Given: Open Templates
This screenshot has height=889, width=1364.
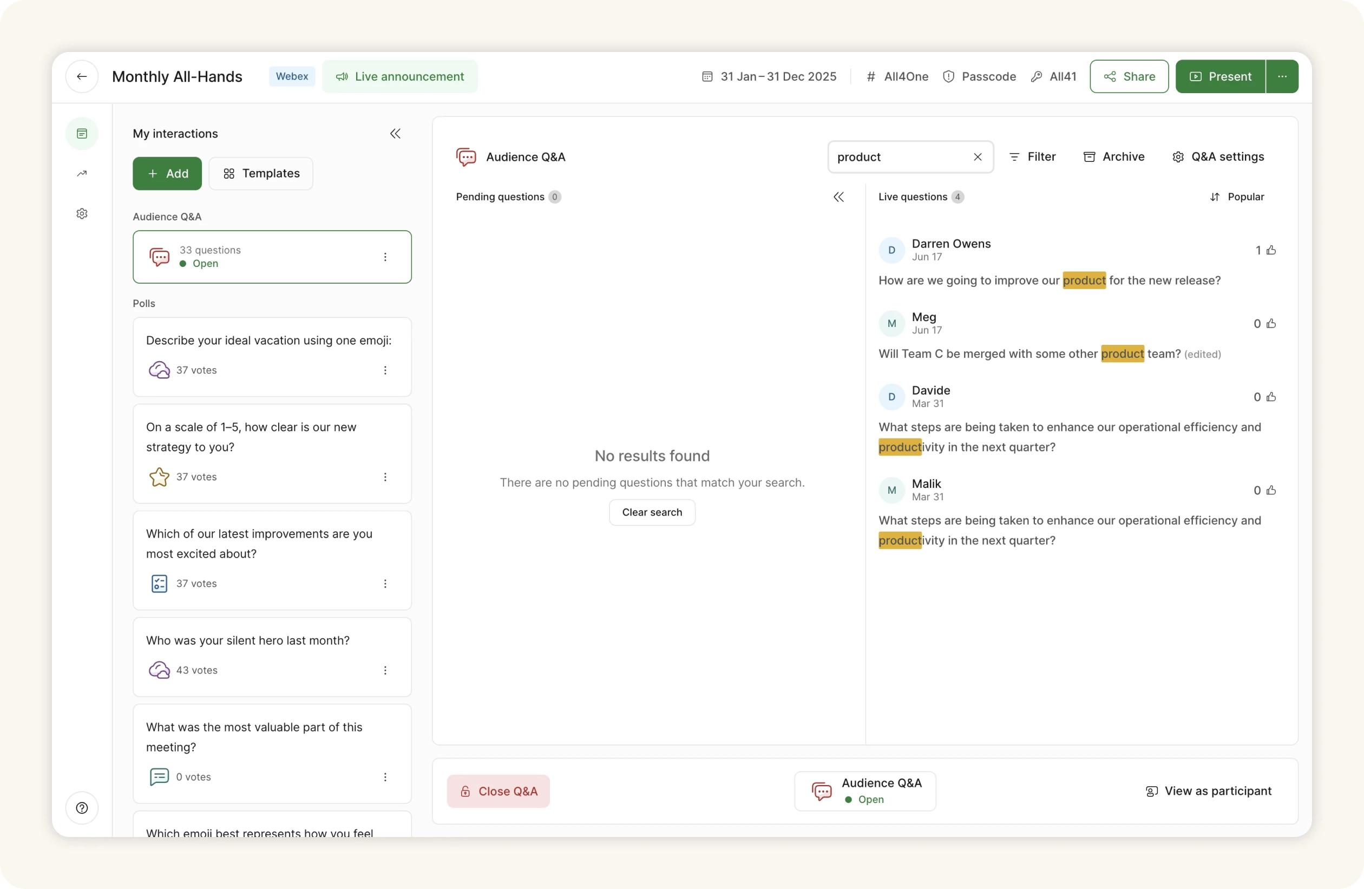Looking at the screenshot, I should coord(261,173).
